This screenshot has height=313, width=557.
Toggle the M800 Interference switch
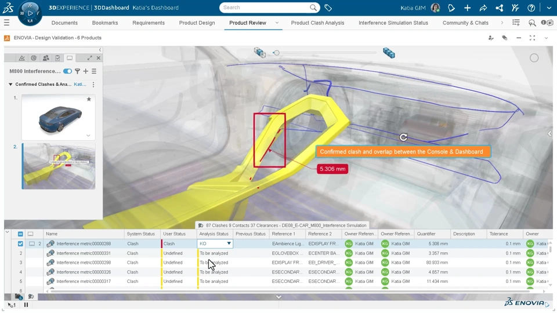pos(67,71)
